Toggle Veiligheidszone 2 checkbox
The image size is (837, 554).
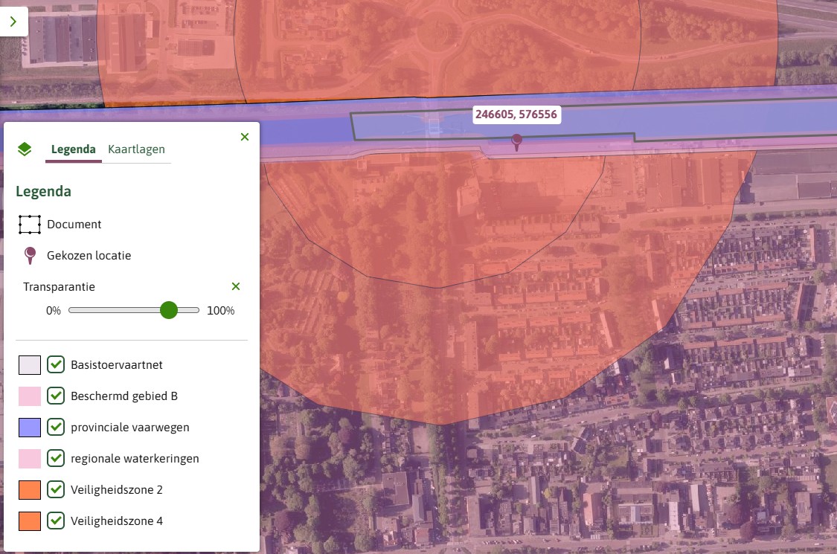coord(56,489)
